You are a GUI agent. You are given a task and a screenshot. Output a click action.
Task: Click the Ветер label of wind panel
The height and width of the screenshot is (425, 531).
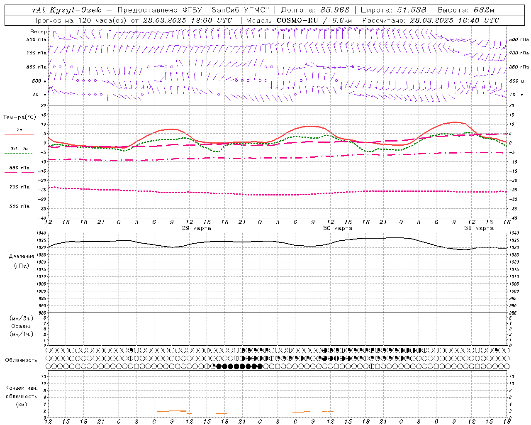tap(38, 32)
